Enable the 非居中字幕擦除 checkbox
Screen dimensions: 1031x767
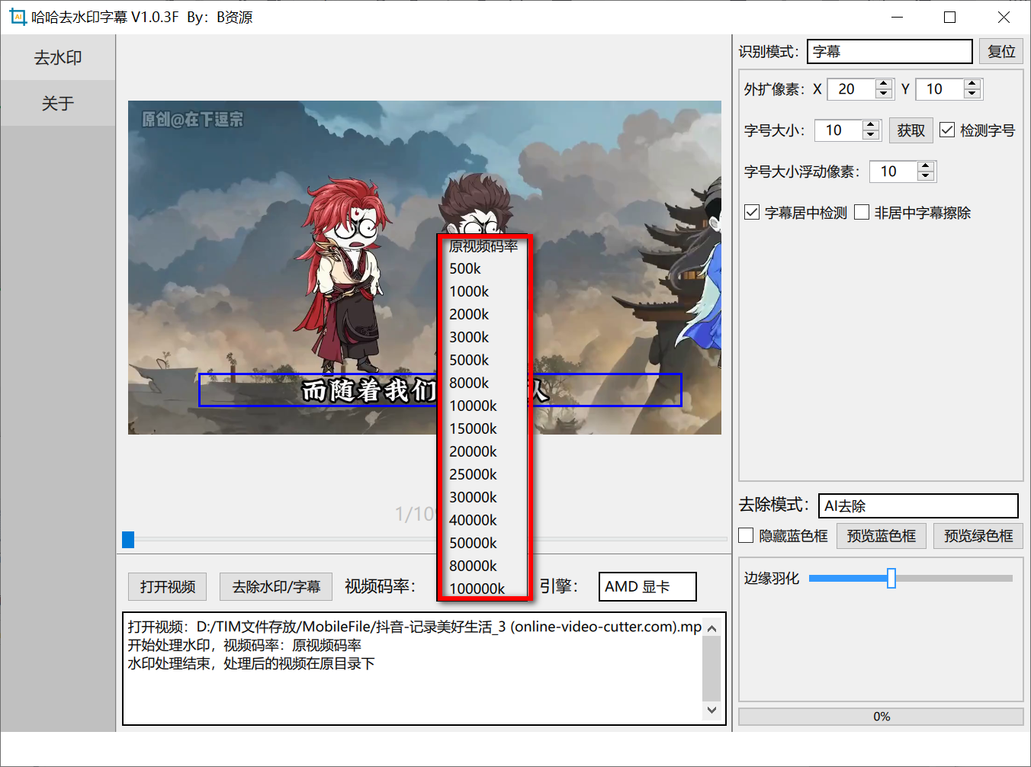(862, 212)
